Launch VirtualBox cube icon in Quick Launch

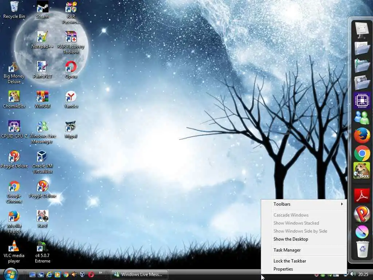pyautogui.click(x=82, y=275)
